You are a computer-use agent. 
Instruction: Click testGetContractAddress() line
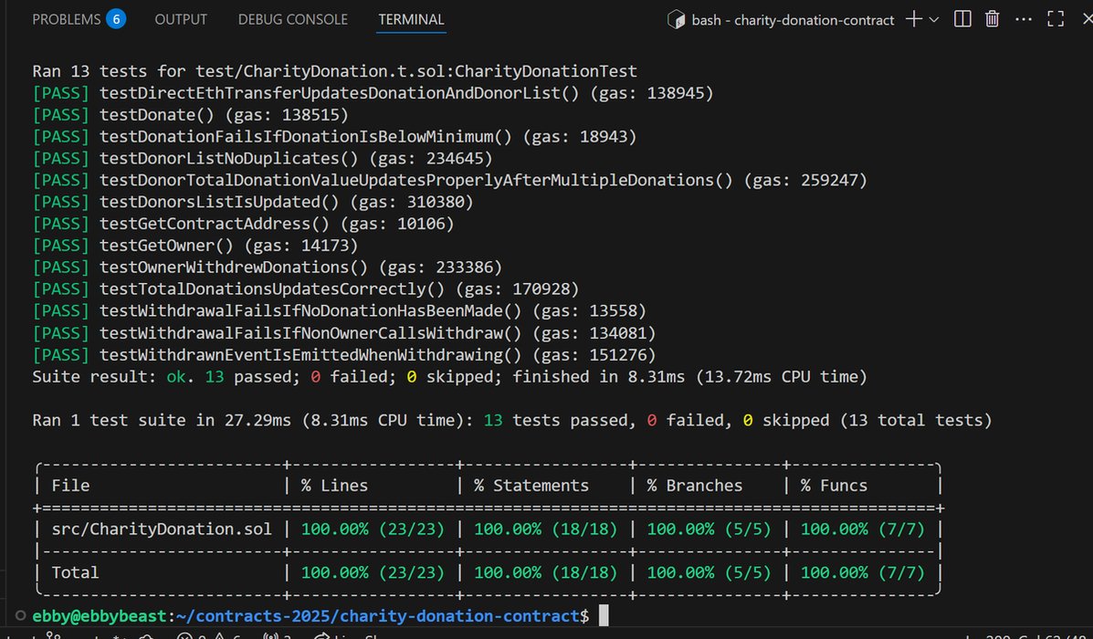tap(243, 224)
